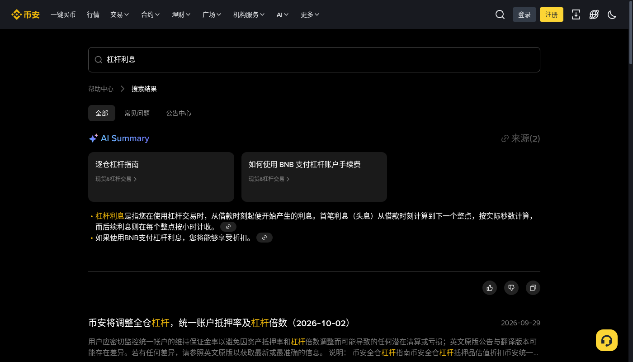
Task: Switch to the 常见问题 tab
Action: [x=137, y=113]
